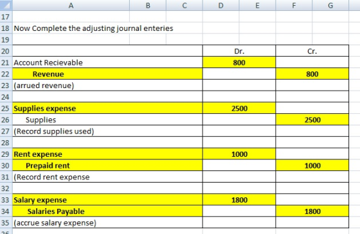Screen dimensions: 360x234
Task: Select the 'Revenue' account cell
Action: coord(107,74)
